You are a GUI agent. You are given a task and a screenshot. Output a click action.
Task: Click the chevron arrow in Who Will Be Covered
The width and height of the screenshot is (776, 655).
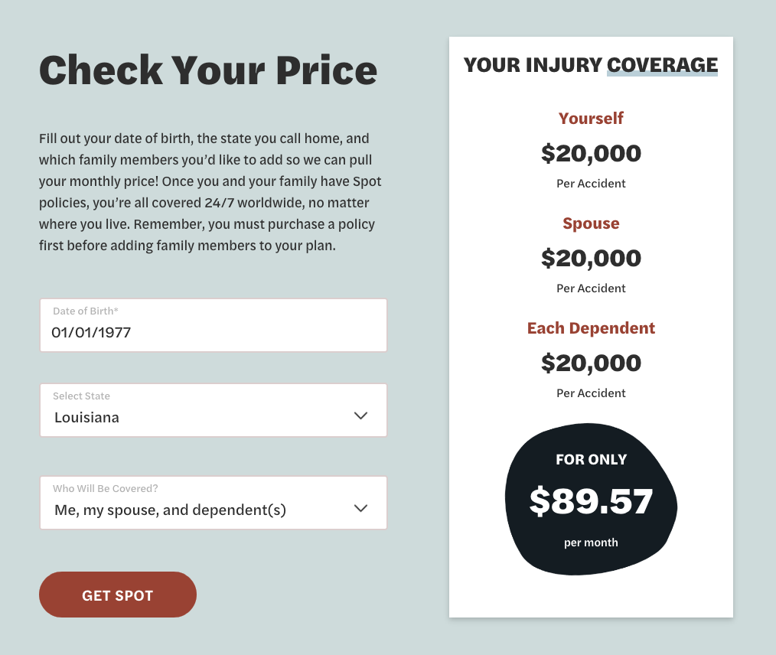click(x=361, y=508)
